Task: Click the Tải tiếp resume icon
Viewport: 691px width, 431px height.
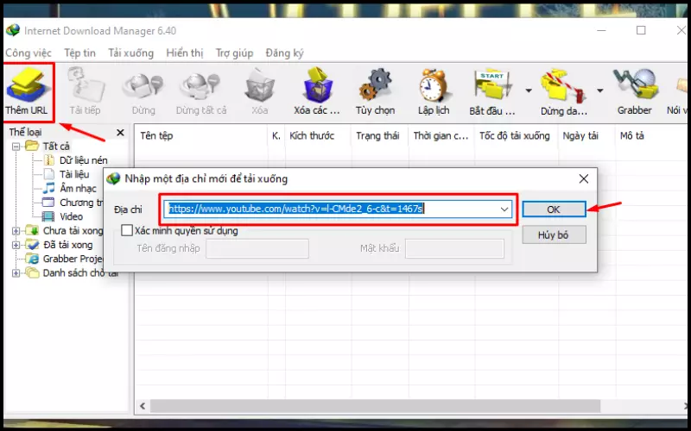Action: [86, 84]
